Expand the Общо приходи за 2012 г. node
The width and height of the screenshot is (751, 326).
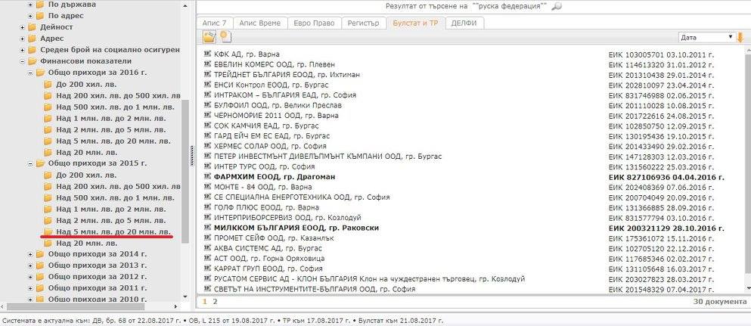point(29,277)
